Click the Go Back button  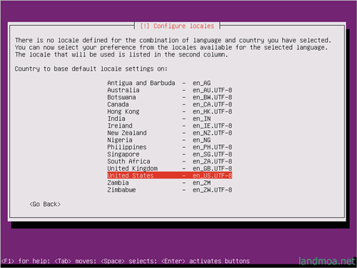point(45,204)
